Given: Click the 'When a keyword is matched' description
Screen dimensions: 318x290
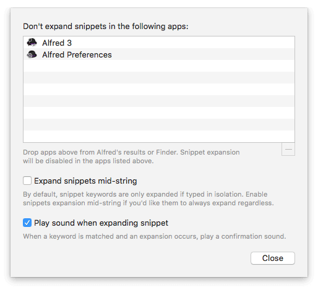Looking at the screenshot, I should tap(155, 236).
